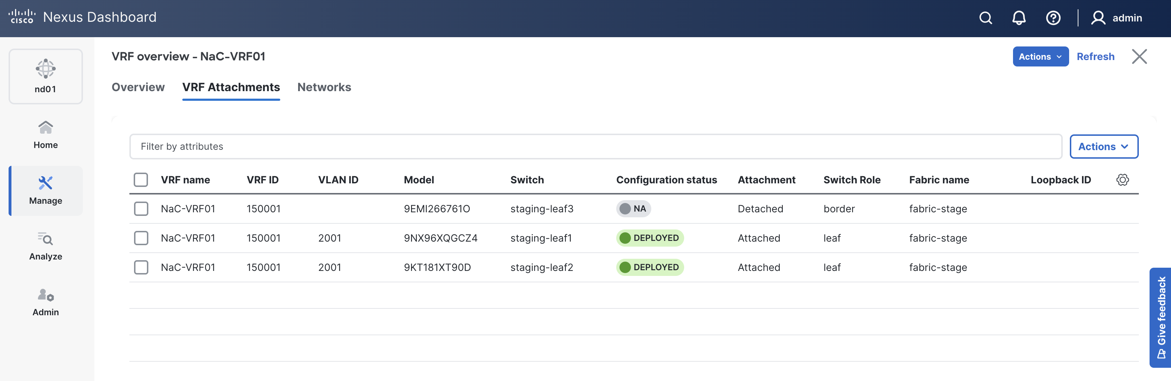Open the Analyze section in sidebar
Screen dimensions: 1171x381
tap(45, 246)
